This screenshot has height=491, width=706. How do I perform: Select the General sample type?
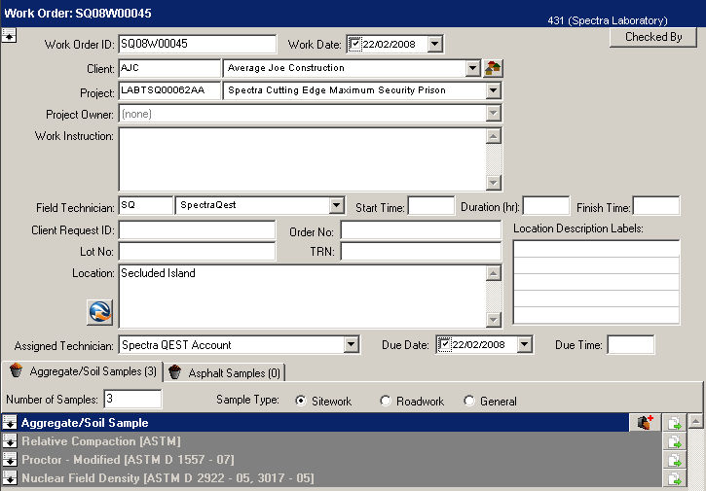point(469,402)
